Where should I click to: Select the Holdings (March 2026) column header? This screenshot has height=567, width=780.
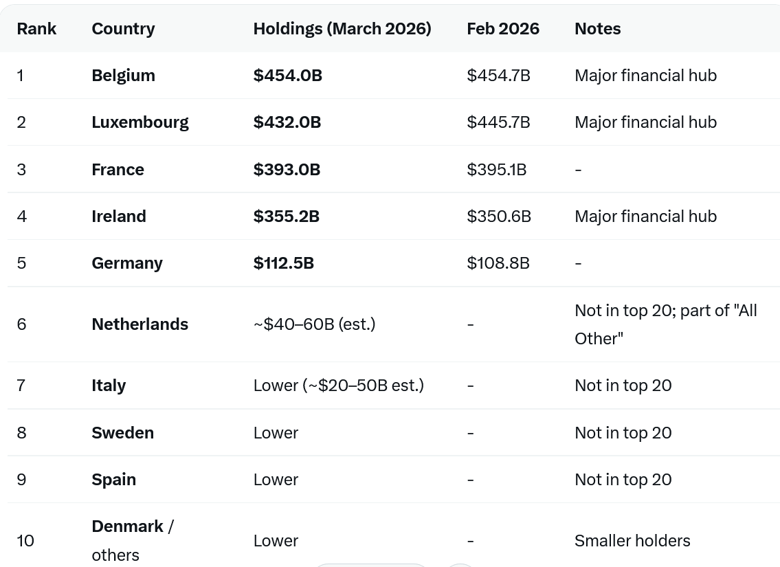(342, 29)
